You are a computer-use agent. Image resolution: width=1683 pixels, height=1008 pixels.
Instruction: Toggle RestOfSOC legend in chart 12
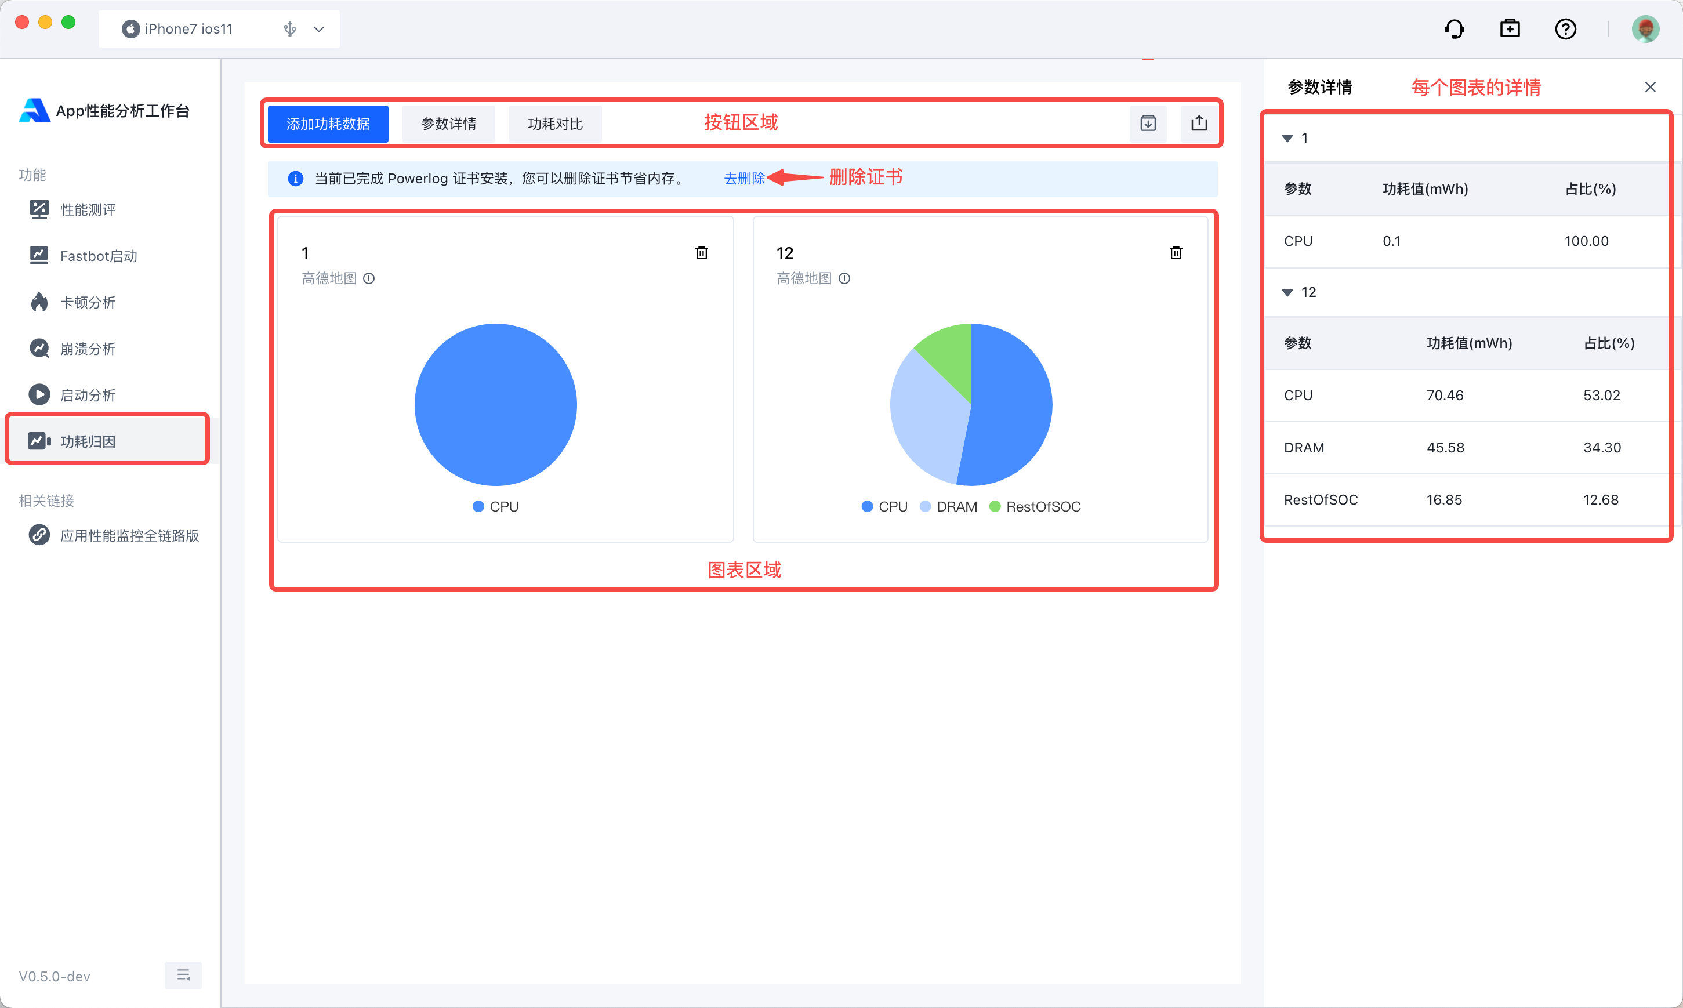coord(1035,507)
